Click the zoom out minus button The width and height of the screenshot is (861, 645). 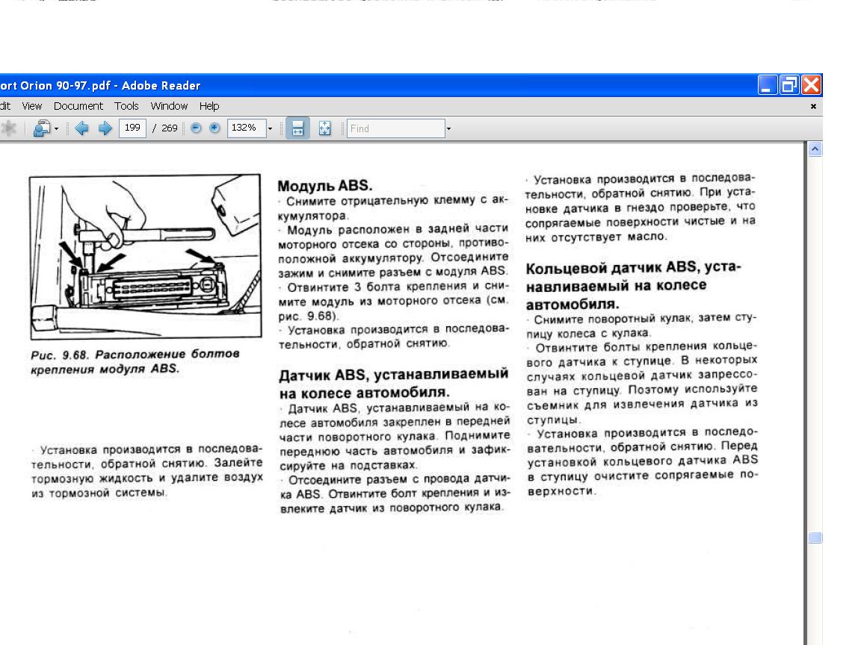click(x=196, y=128)
